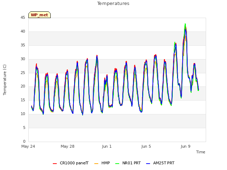
Task: Click the 10 y-axis tick label
Action: pos(23,114)
